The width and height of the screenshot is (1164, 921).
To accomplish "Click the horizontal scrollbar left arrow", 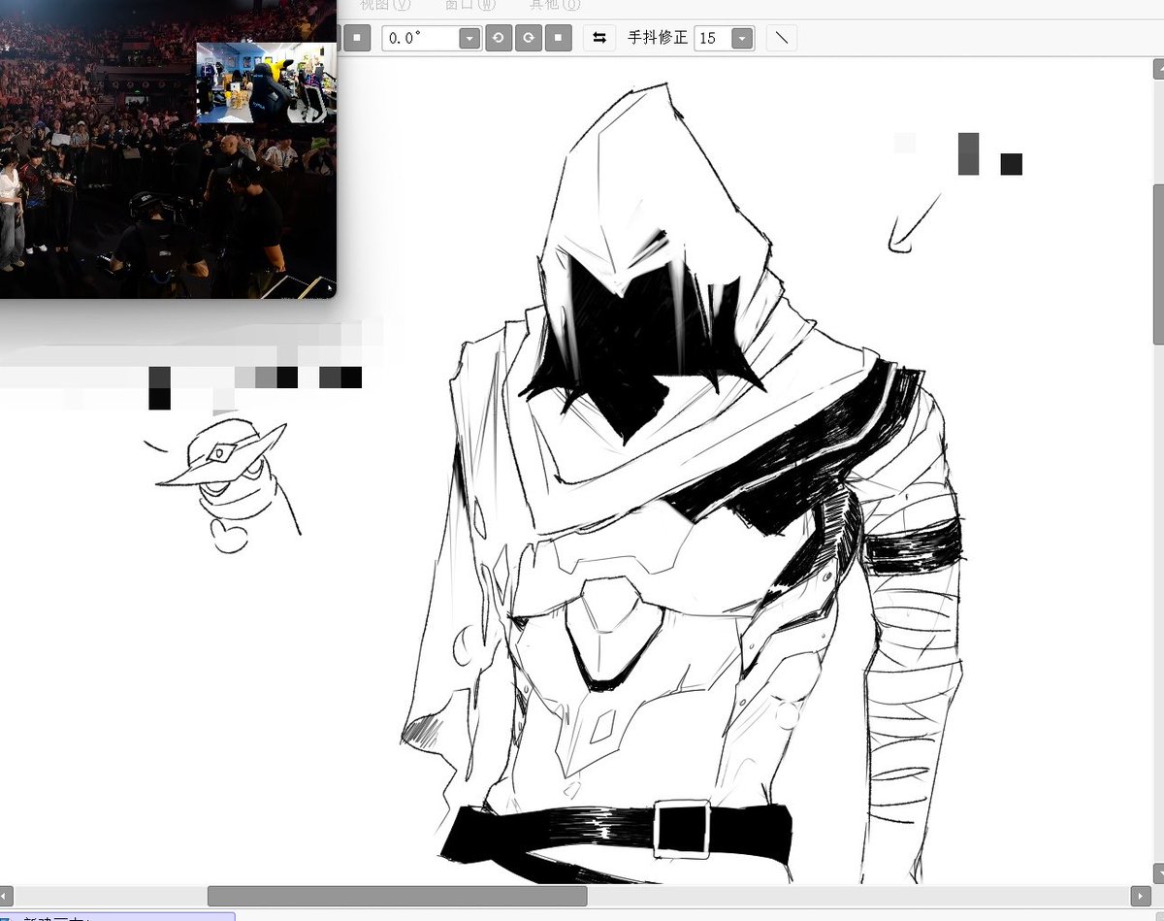I will (7, 896).
